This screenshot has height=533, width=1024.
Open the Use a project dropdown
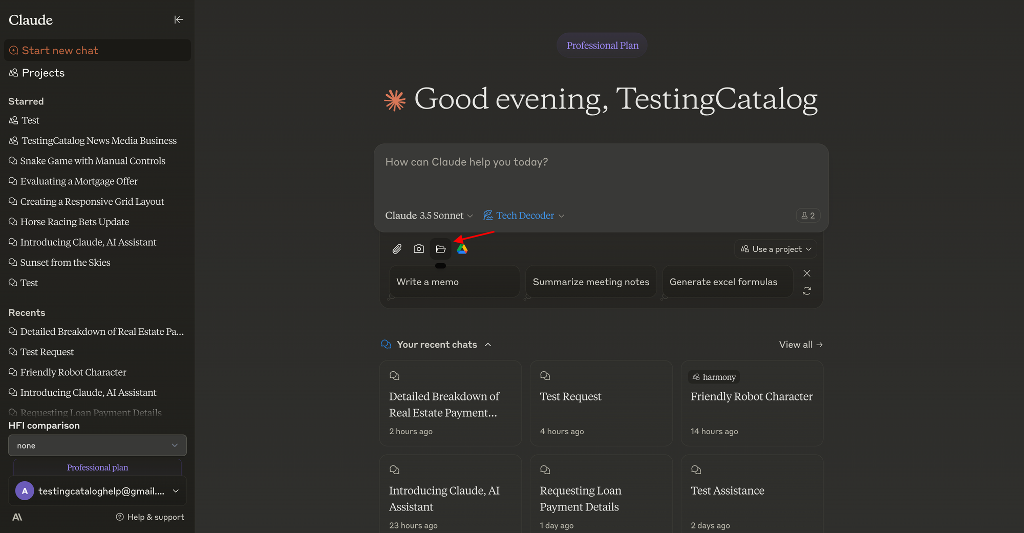pos(776,249)
